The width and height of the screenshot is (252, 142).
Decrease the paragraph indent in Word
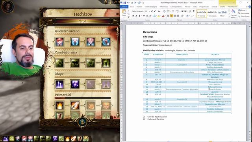(x=182, y=11)
